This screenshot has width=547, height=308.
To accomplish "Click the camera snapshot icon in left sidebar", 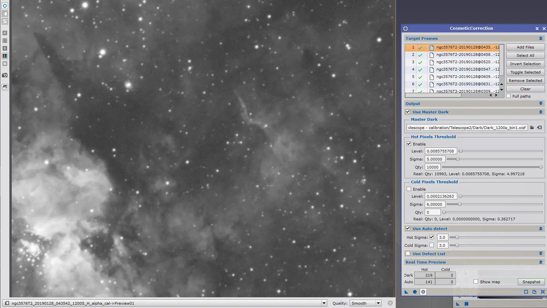I will (x=5, y=75).
